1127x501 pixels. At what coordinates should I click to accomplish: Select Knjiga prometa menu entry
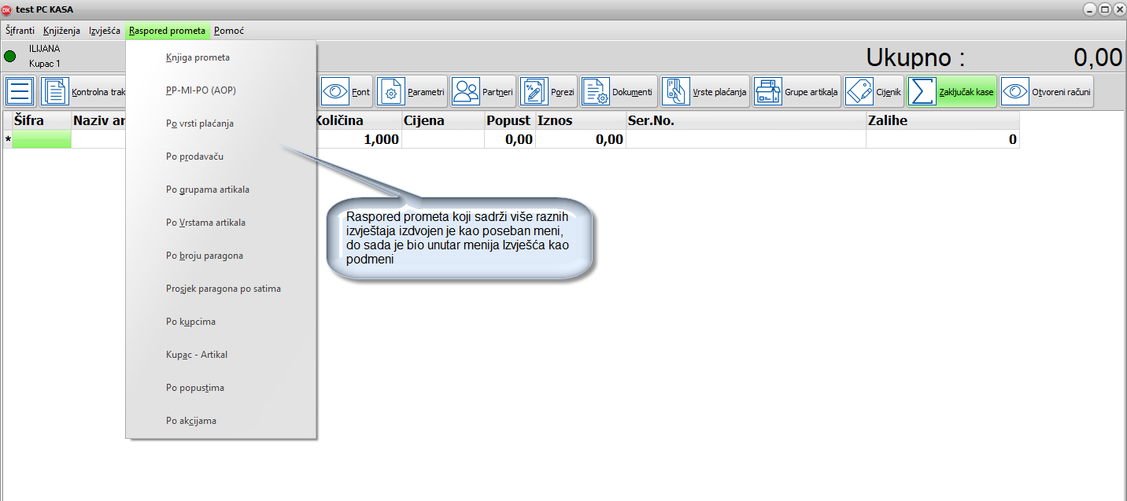[198, 57]
